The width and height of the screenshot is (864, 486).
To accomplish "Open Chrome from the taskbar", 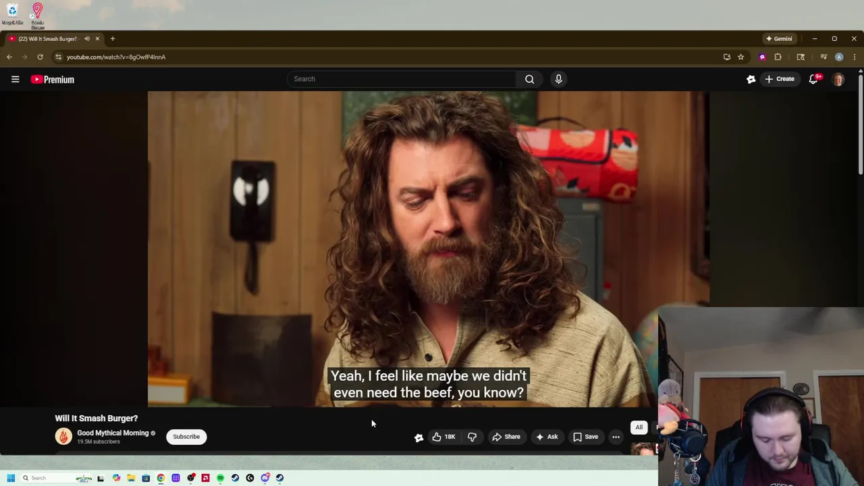I will click(x=161, y=478).
